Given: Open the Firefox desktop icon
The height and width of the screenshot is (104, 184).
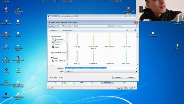Looking at the screenshot, I should coord(6,10).
